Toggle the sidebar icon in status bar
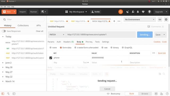This screenshot has width=170, height=96. click(x=3, y=94)
